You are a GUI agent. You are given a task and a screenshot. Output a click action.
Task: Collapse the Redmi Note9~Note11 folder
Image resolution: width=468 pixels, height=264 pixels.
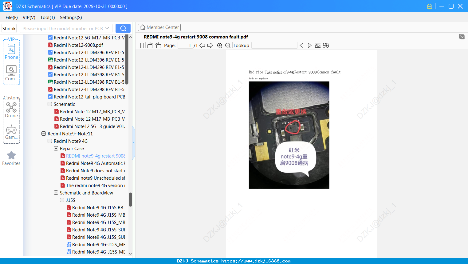[x=44, y=134]
